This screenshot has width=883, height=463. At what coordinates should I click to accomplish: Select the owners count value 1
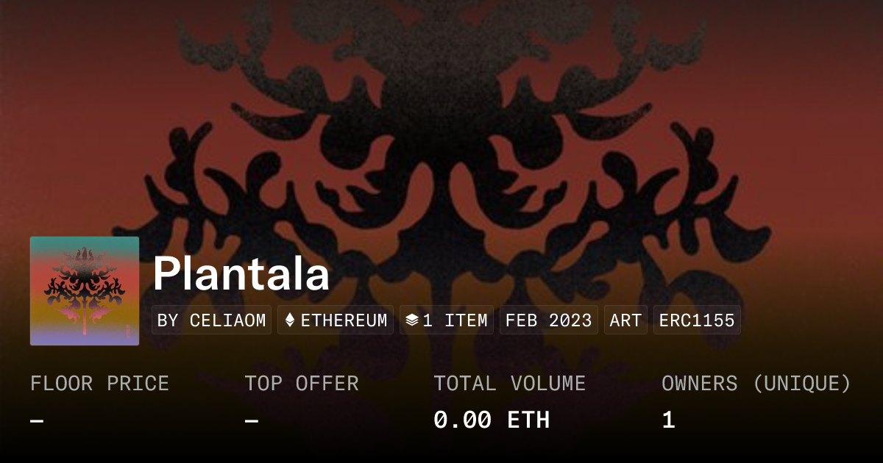(x=668, y=420)
